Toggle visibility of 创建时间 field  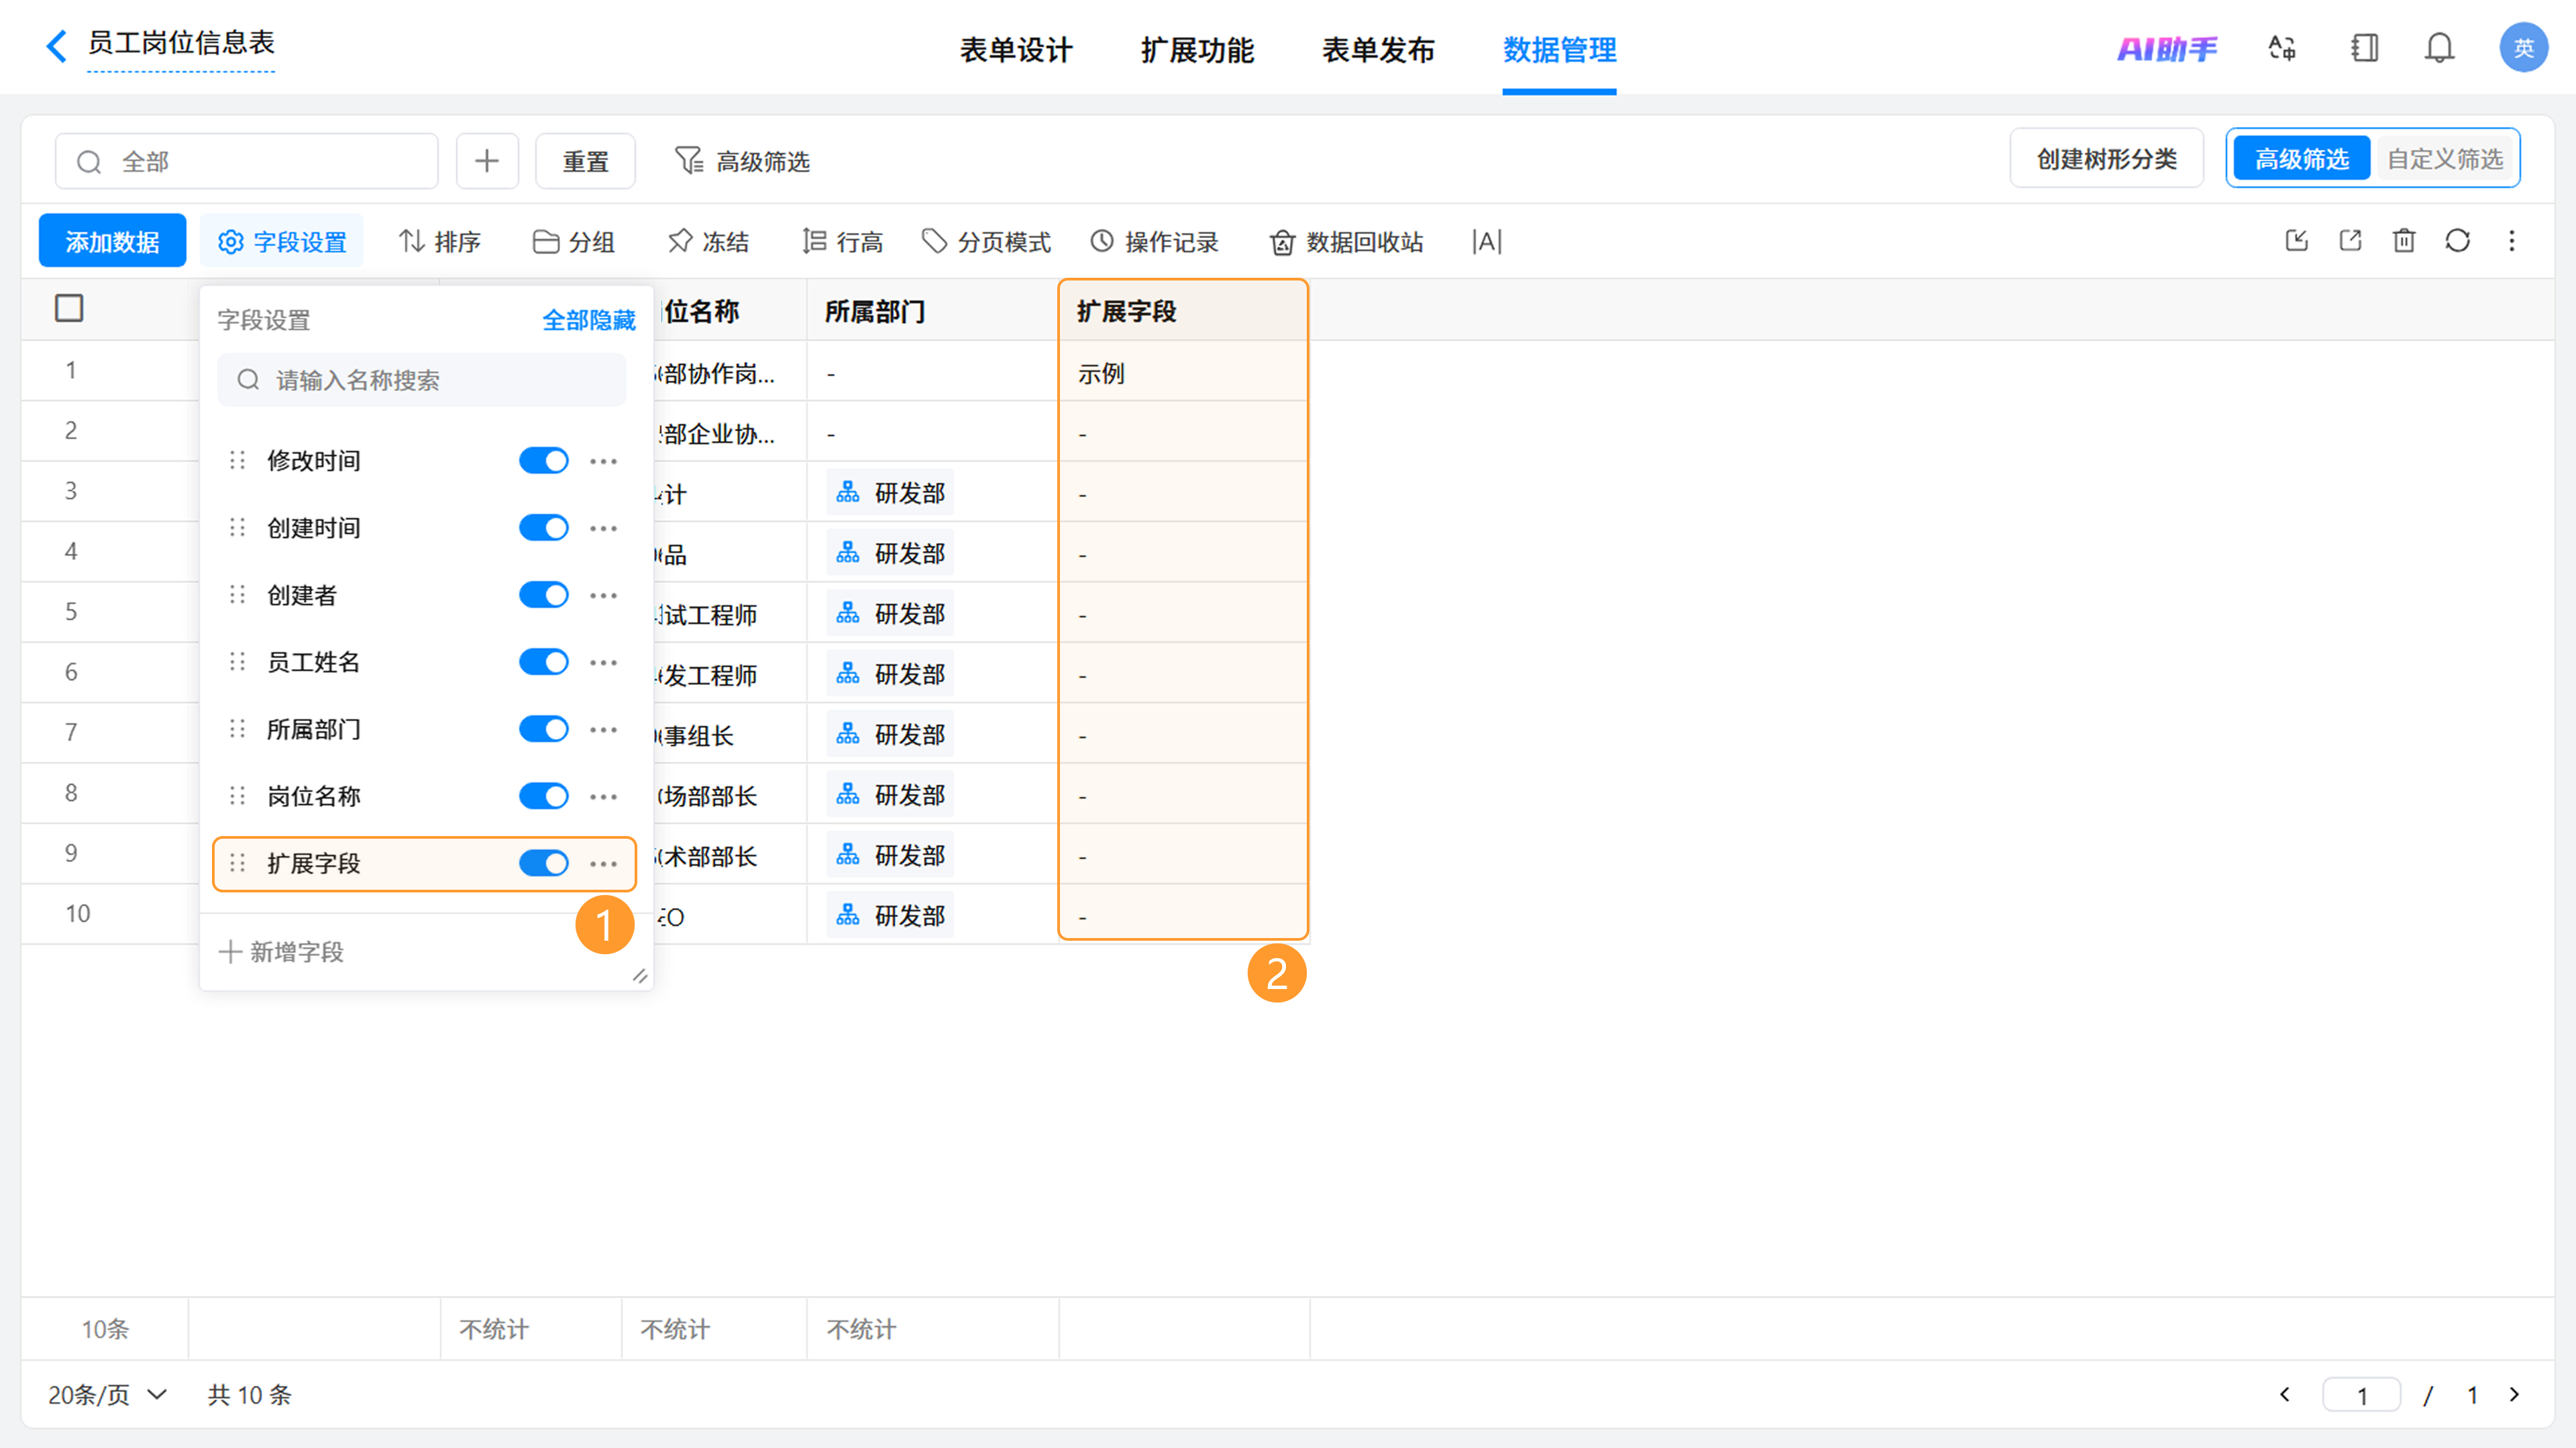pos(544,527)
